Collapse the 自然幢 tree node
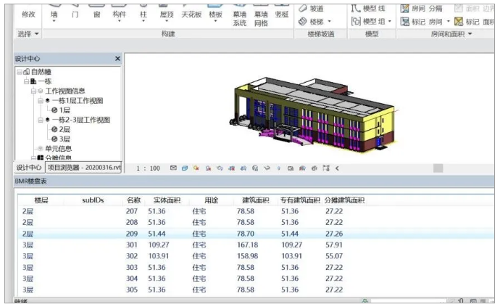Screen dimensions: 500x307 click(20, 72)
